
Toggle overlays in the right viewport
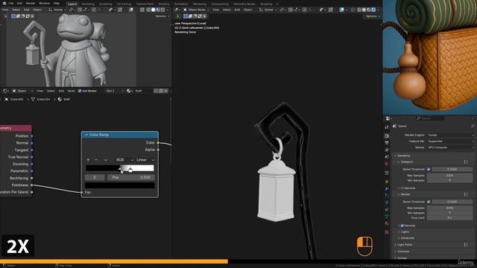pyautogui.click(x=342, y=10)
